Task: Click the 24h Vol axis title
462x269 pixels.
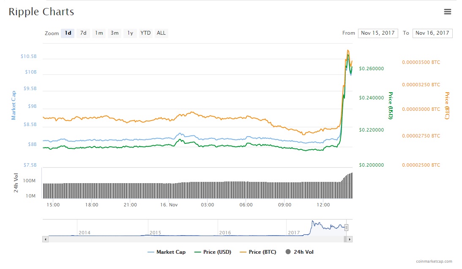Action: point(16,183)
